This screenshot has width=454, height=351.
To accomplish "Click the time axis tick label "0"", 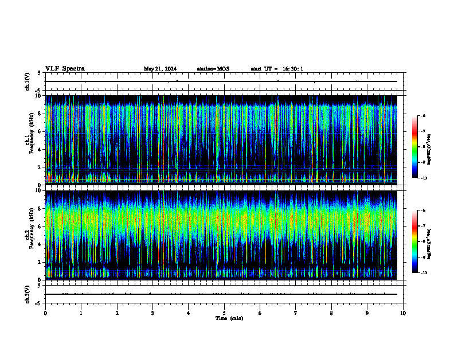I will click(x=45, y=313).
